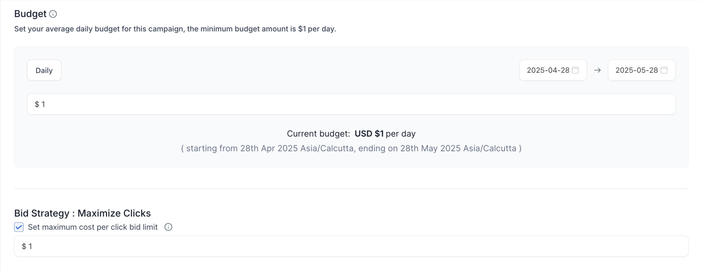
Task: Uncheck the maximum cost per click checkbox
Action: (19, 227)
